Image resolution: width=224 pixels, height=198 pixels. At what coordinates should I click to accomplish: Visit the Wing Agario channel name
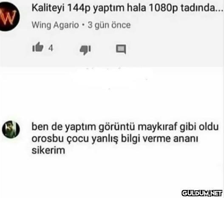coord(55,25)
